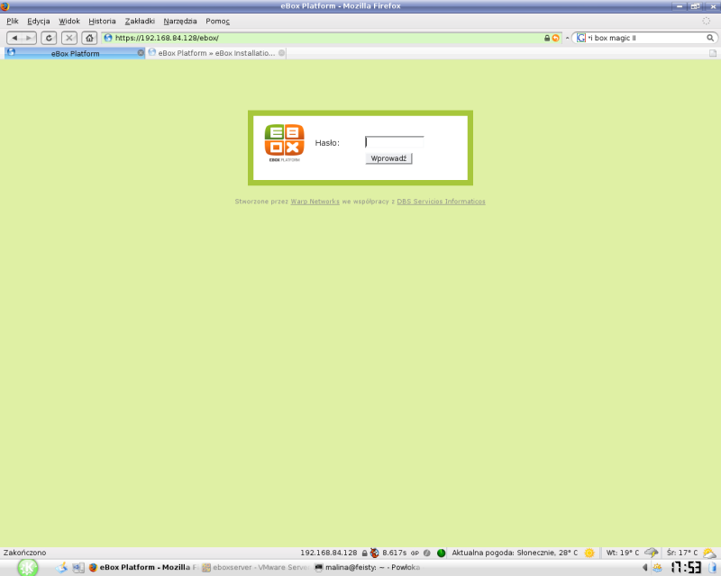
Task: Select the first eBox Platform tab
Action: click(75, 53)
